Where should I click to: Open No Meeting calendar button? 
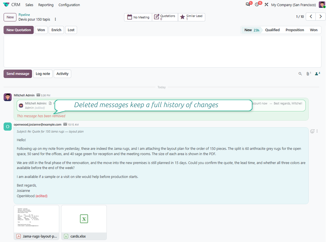pyautogui.click(x=138, y=17)
